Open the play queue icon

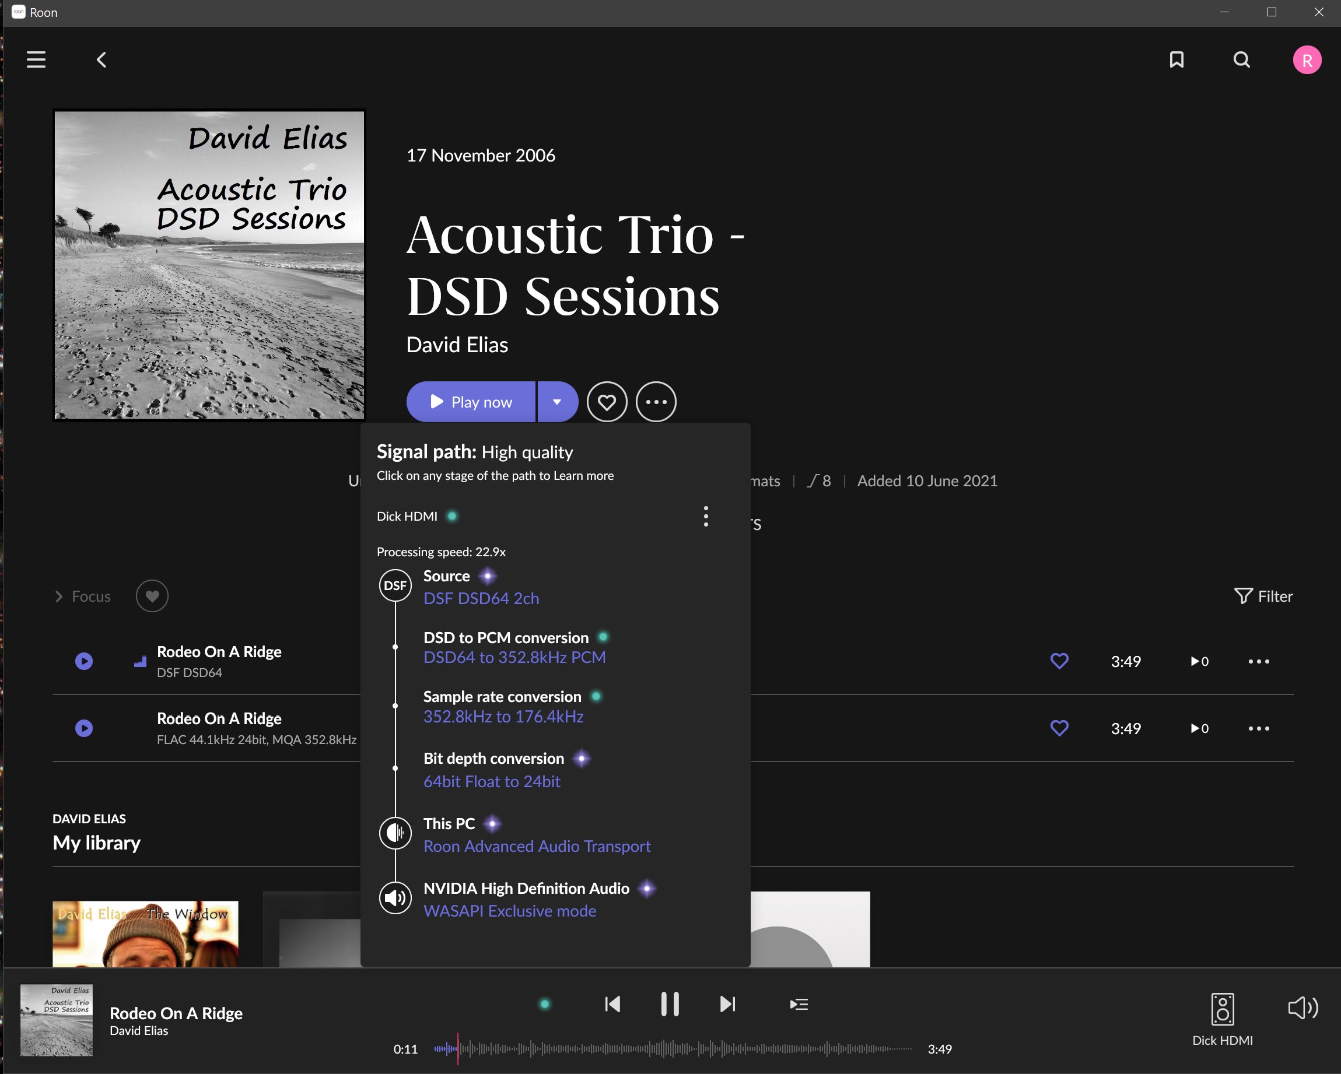tap(799, 1003)
